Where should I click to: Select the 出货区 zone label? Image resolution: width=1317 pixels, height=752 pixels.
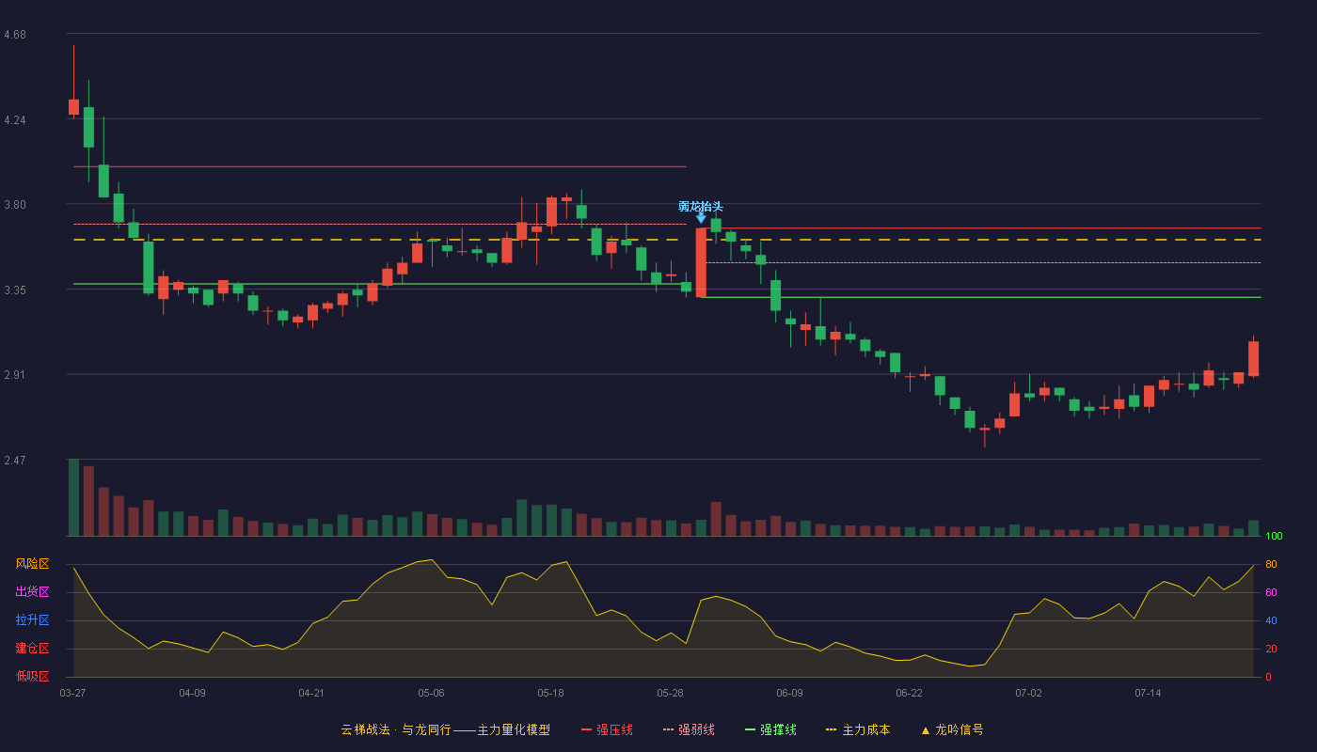[x=32, y=592]
